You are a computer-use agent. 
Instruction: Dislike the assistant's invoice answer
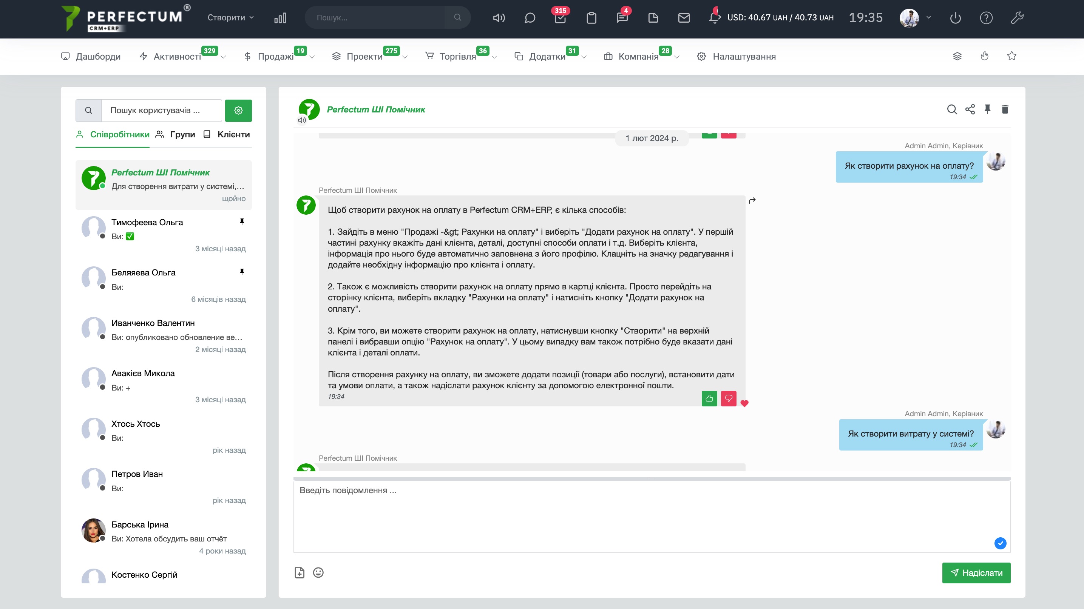click(729, 398)
